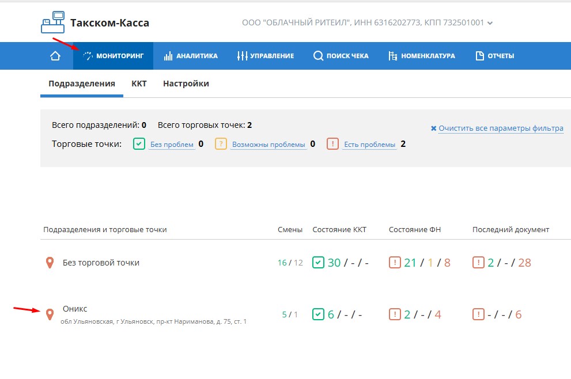Viewport: 571px width, 379px height.
Task: Open Поиск чека search page
Action: click(341, 56)
